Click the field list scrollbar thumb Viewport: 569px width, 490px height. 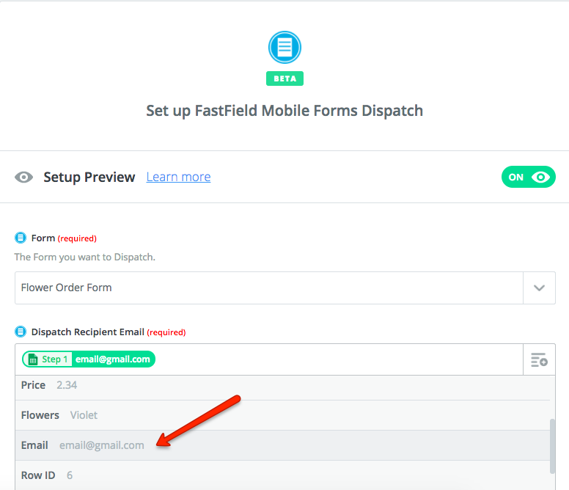(x=551, y=446)
